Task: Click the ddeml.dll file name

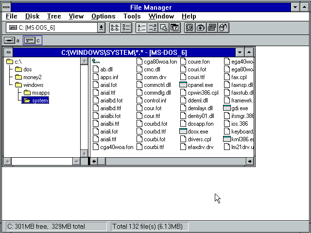Action: point(198,100)
